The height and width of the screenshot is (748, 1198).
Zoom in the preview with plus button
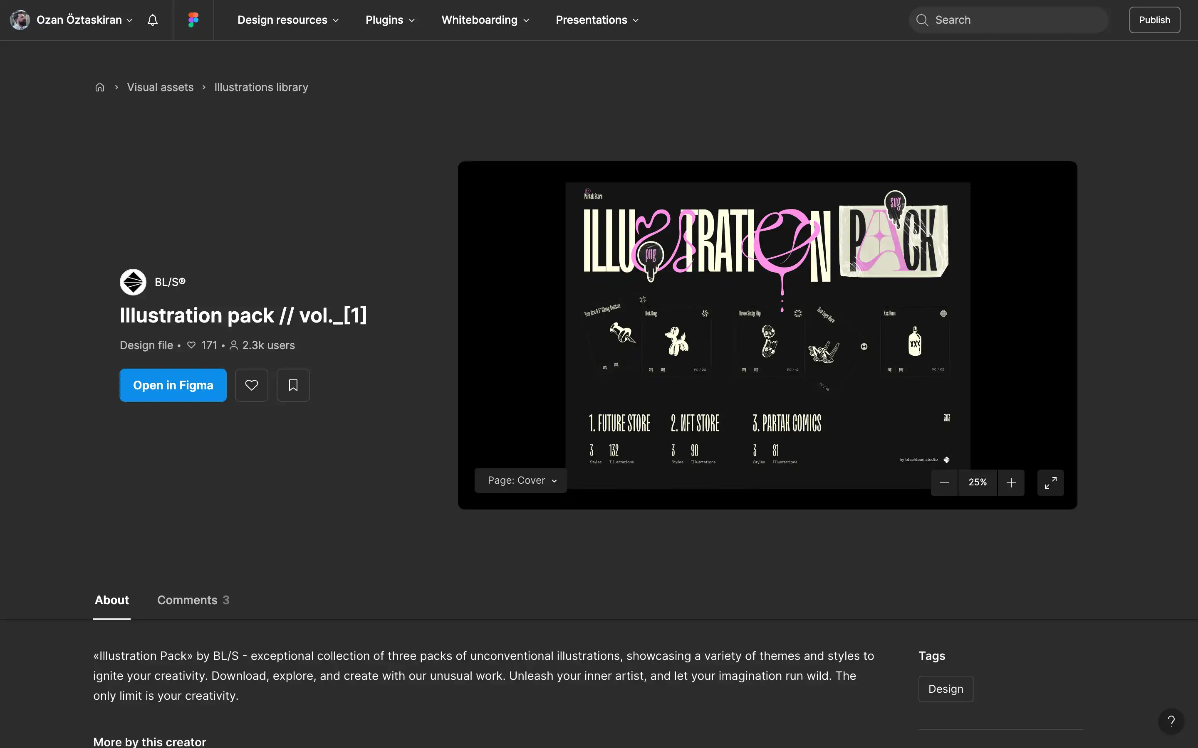1011,482
